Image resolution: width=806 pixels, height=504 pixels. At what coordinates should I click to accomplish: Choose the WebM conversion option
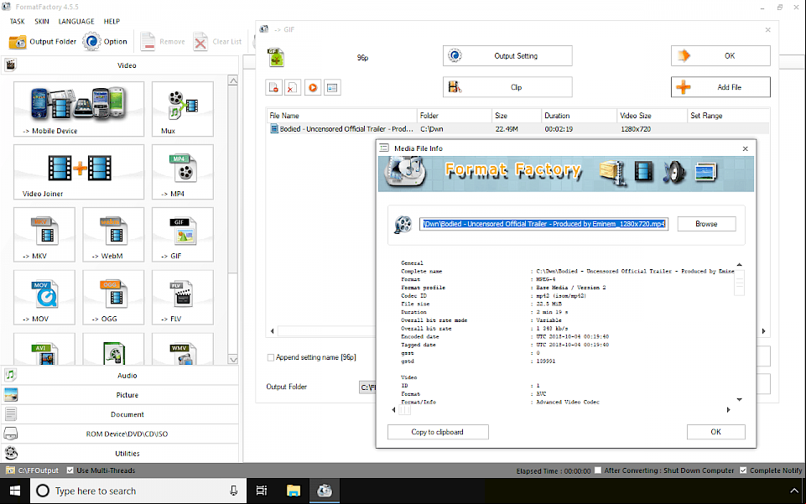coord(113,234)
